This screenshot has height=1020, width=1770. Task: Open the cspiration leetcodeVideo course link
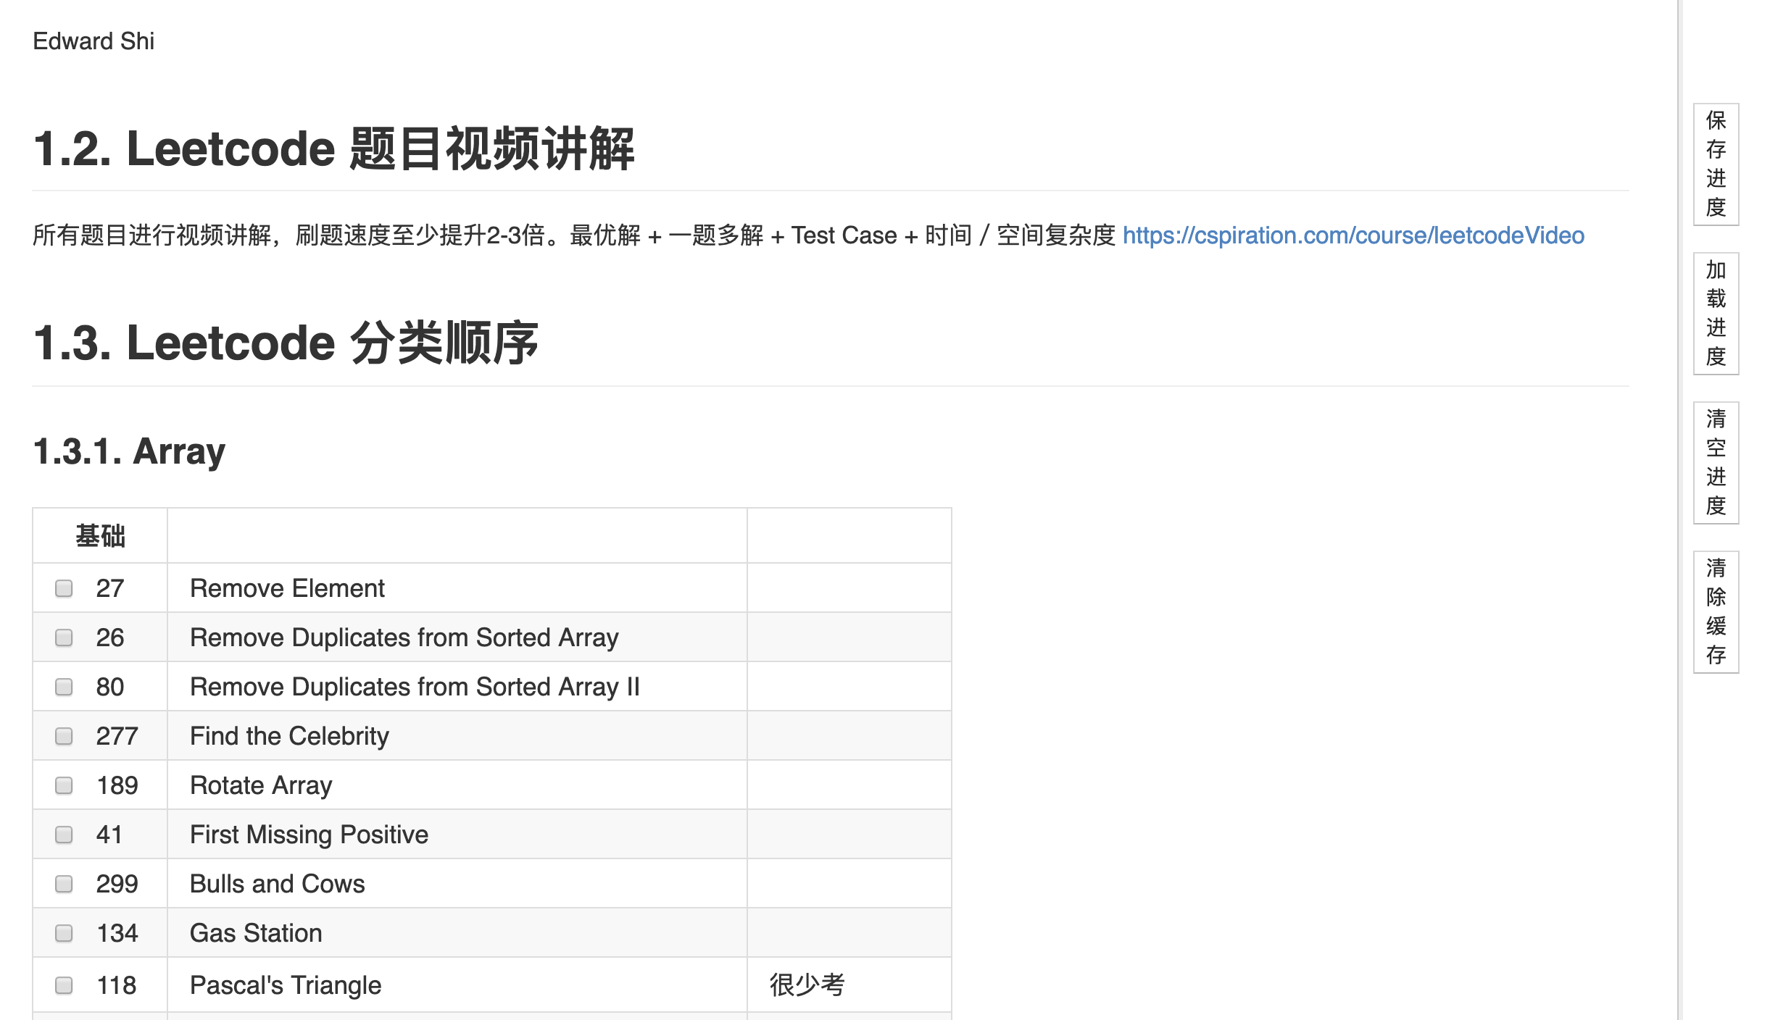(x=1353, y=235)
